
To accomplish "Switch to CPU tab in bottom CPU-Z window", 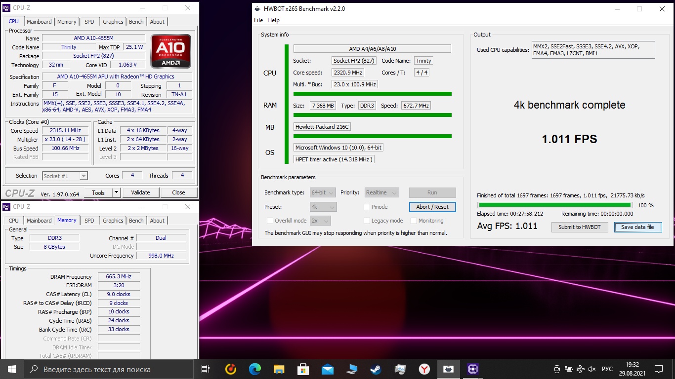I will coord(14,221).
